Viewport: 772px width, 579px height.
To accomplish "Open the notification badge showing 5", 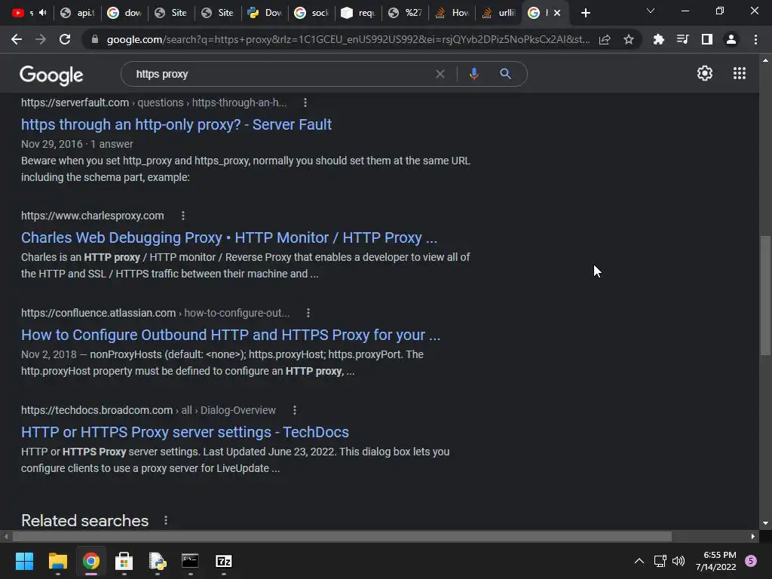I will pyautogui.click(x=751, y=561).
